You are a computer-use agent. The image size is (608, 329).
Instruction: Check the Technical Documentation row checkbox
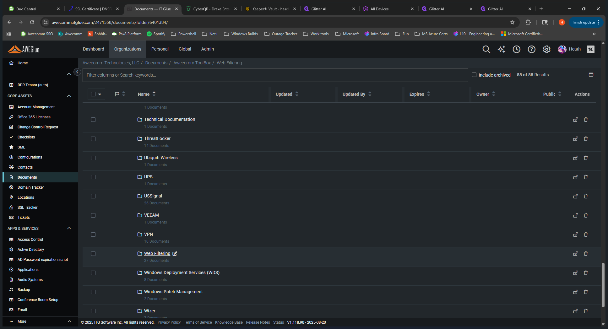(93, 120)
